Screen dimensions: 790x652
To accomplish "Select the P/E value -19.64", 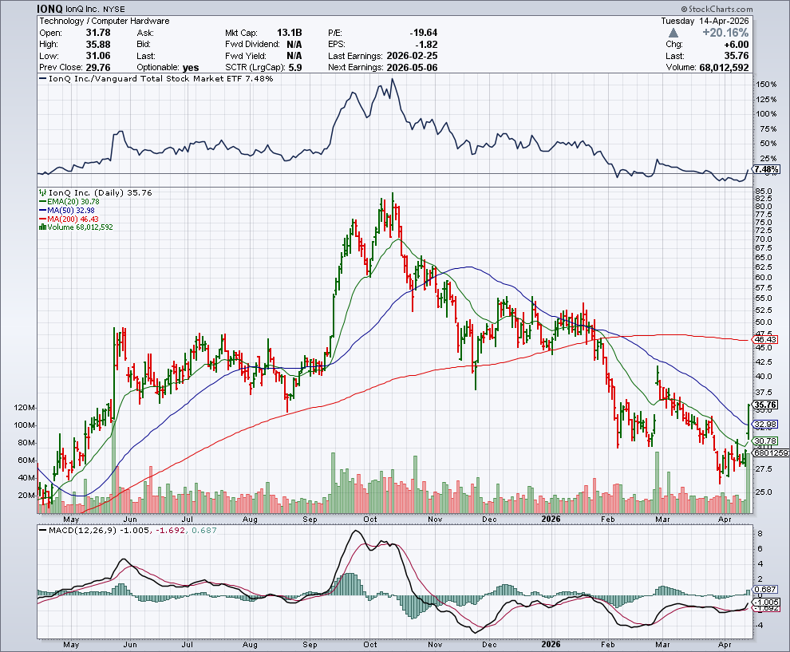I will (424, 33).
